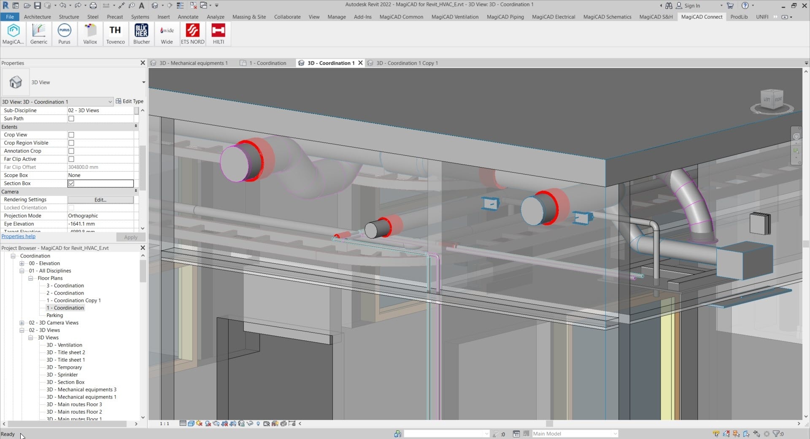Click the Rendering Settings Edit button
This screenshot has width=810, height=439.
[x=100, y=199]
